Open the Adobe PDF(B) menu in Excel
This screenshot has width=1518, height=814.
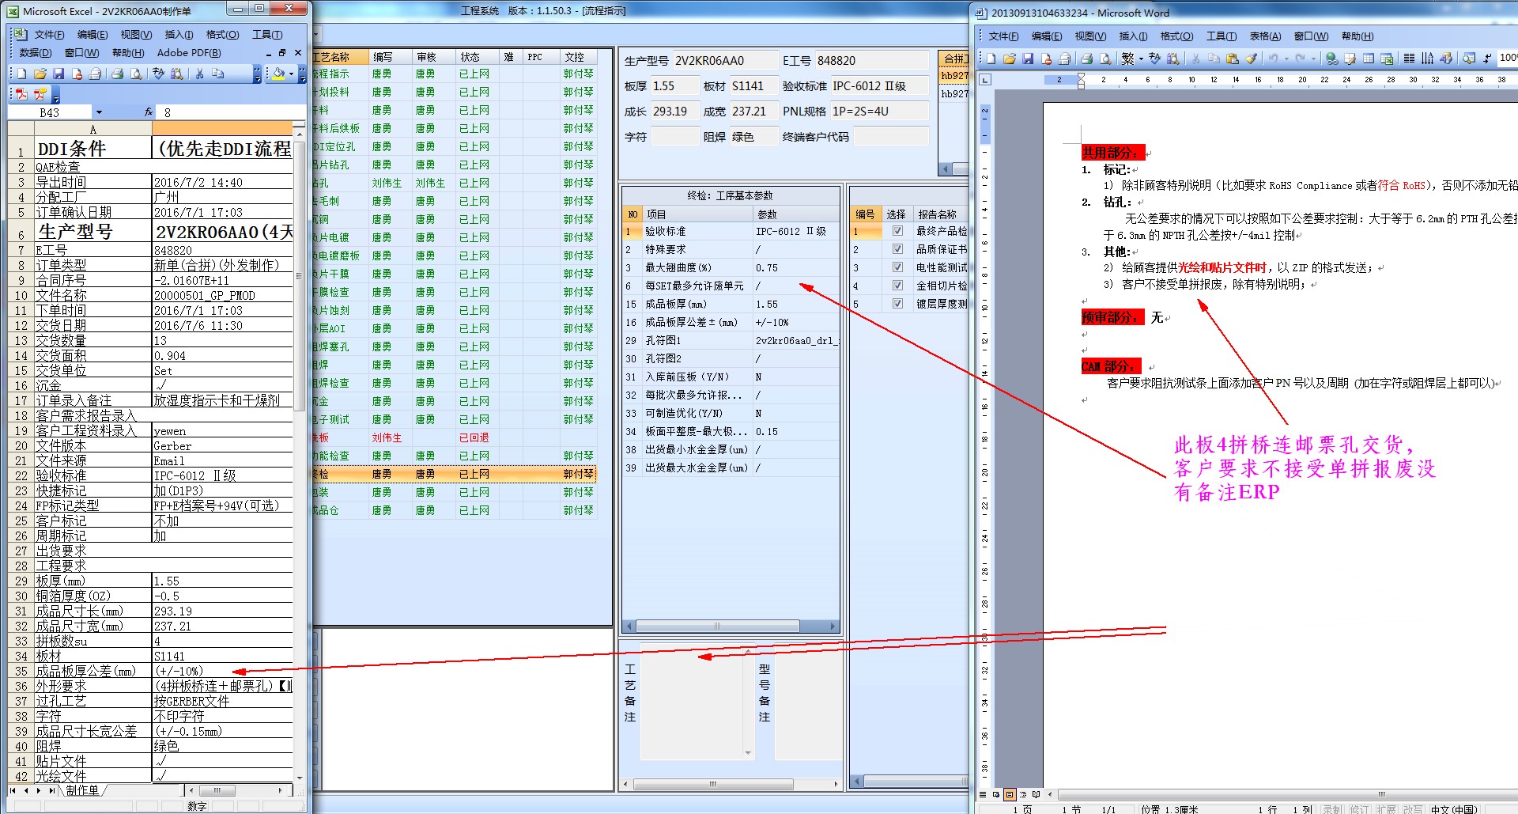[x=189, y=53]
